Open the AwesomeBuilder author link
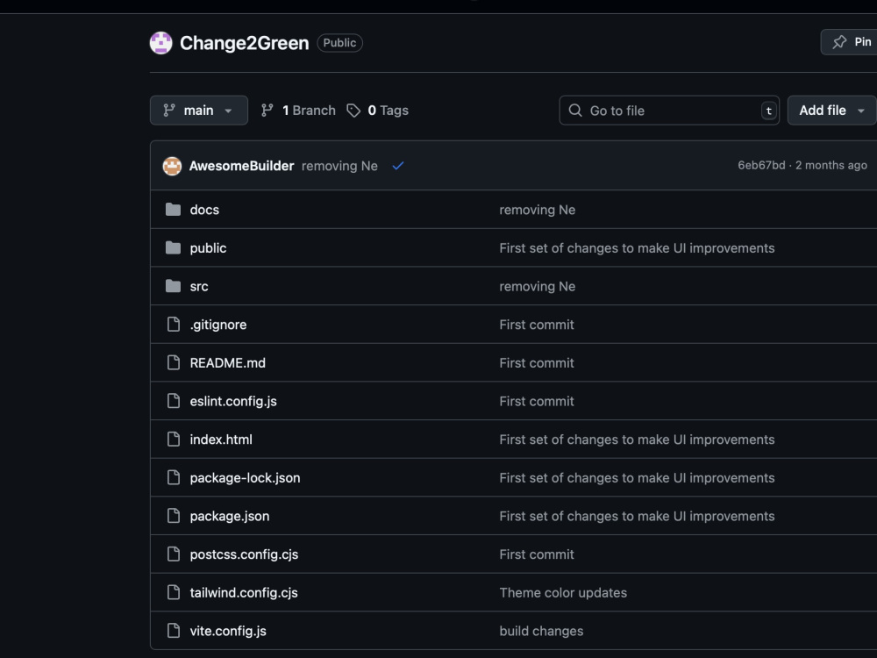The image size is (877, 658). [x=242, y=166]
